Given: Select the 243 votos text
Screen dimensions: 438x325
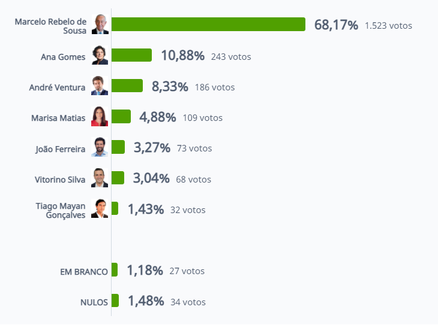Looking at the screenshot, I should click(x=231, y=57).
